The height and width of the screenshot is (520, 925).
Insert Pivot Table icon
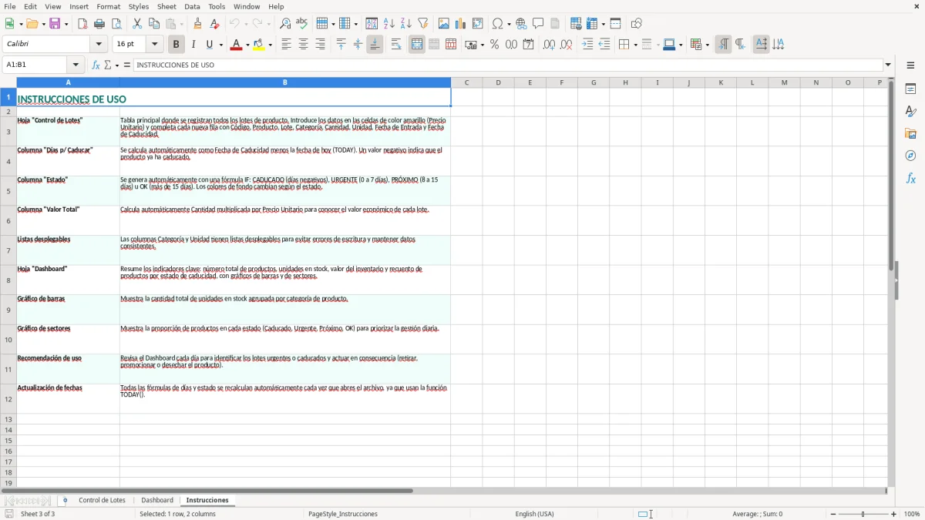(x=478, y=24)
